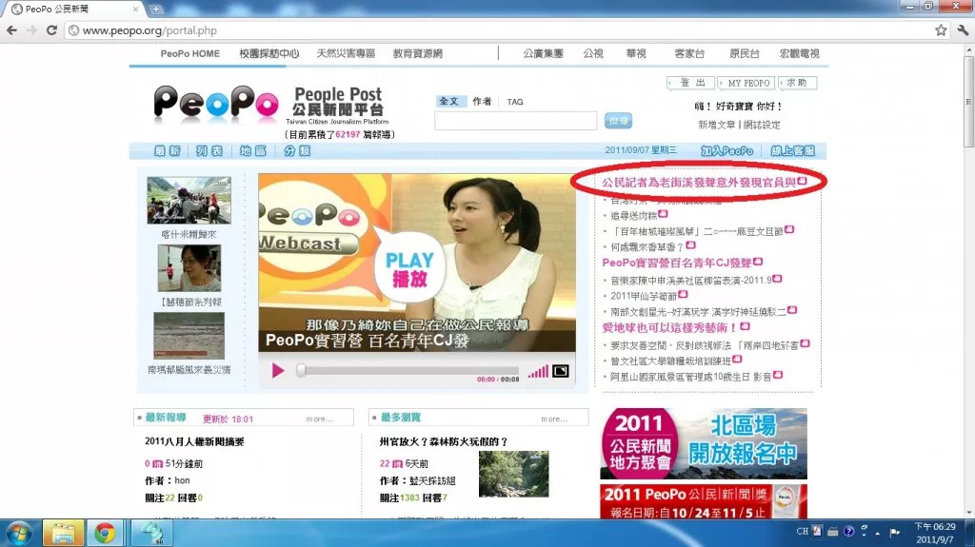Screen dimensions: 975x547
Task: Click the 2011 PeoPo公民新聞獎 banner
Action: click(704, 501)
